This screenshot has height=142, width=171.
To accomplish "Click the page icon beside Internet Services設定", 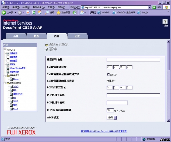I will click(x=8, y=68).
